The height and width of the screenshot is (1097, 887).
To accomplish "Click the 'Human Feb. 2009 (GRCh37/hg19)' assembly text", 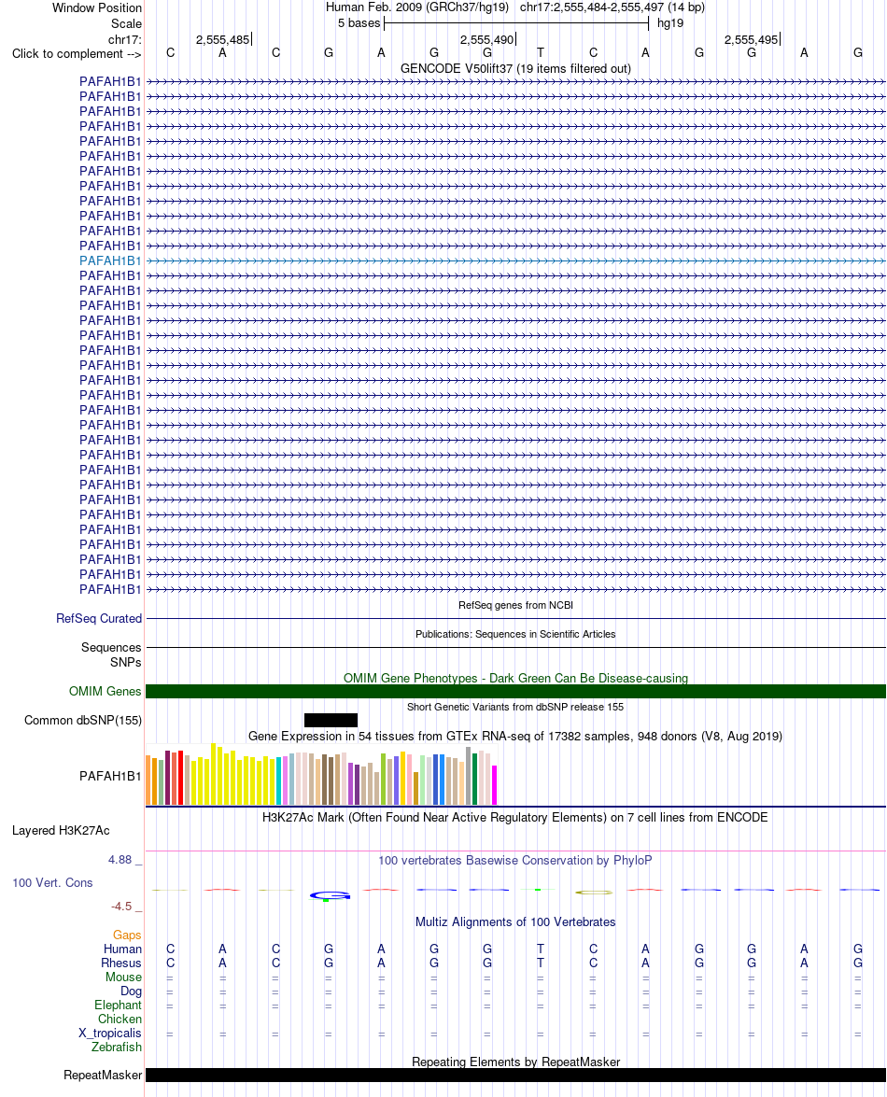I will (419, 7).
